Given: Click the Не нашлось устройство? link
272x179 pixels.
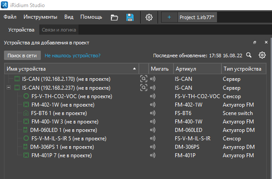Looking at the screenshot, I should pyautogui.click(x=72, y=56).
